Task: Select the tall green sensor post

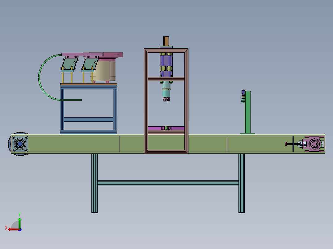Action: tap(248, 112)
